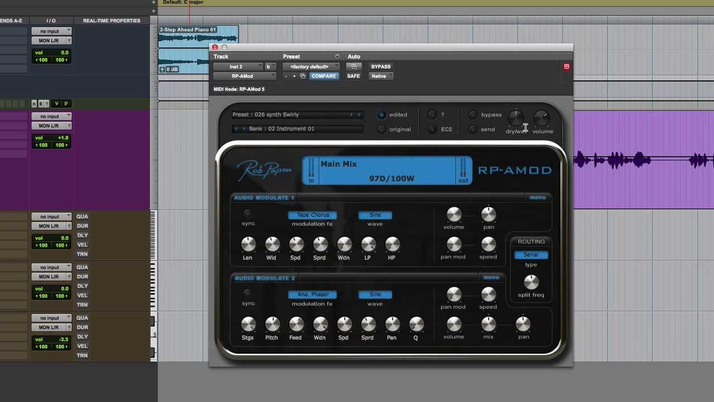Open the Tape Chorus modulation fx selector

click(313, 215)
